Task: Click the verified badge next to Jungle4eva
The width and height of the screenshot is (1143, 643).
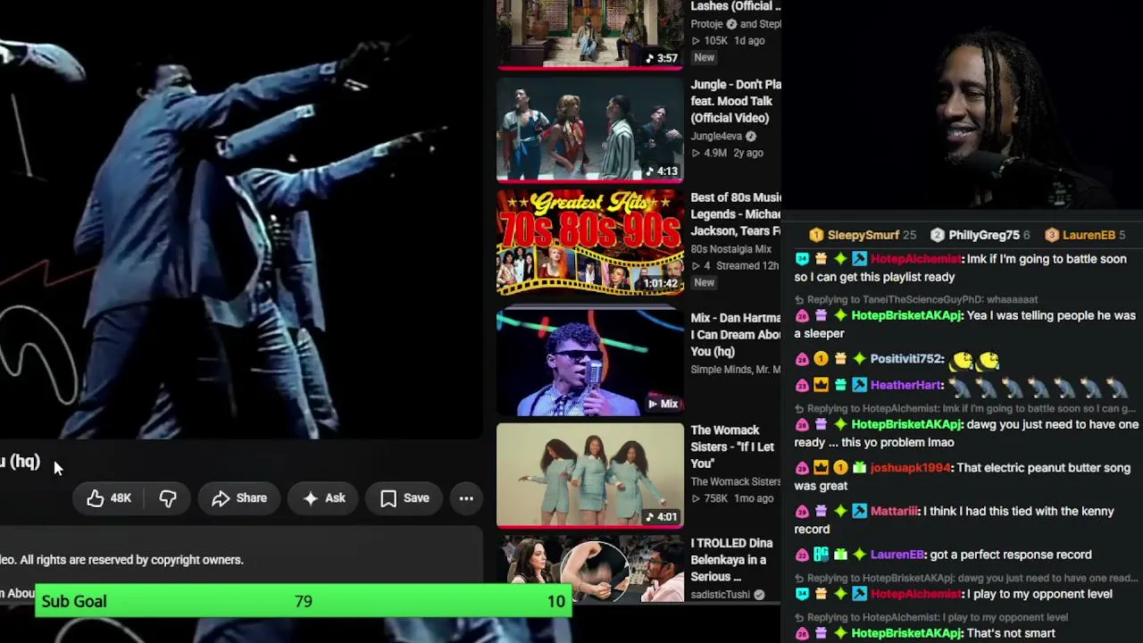Action: pos(751,137)
